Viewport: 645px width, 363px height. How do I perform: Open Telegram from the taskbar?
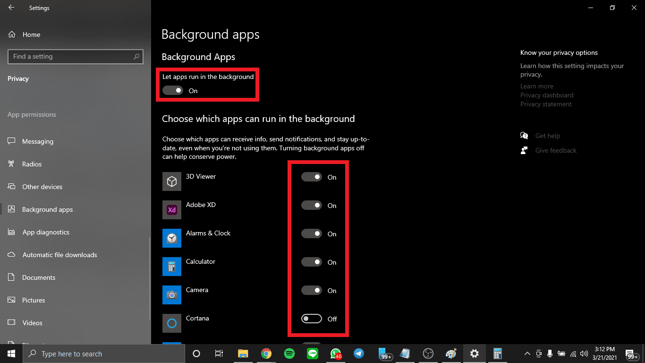coord(358,354)
